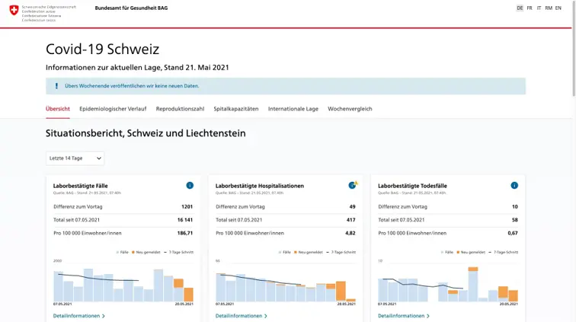This screenshot has width=576, height=322.
Task: Open the Internationale Lage tab
Action: click(x=293, y=109)
